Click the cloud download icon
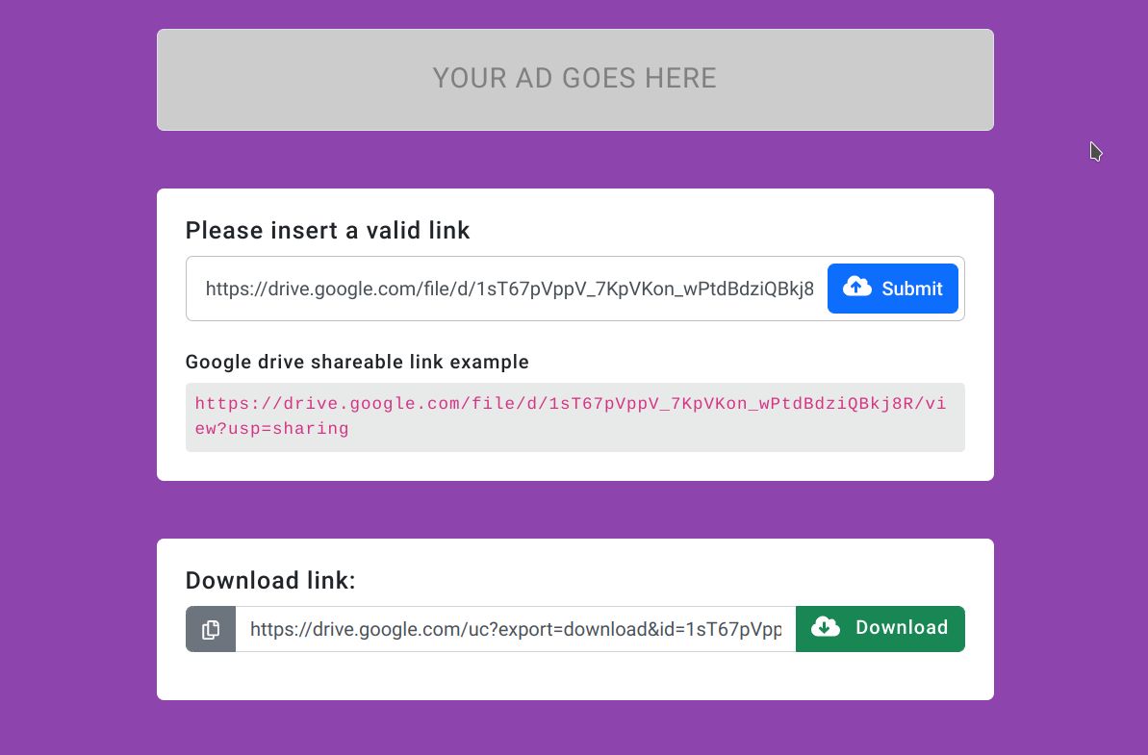Viewport: 1148px width, 755px height. pyautogui.click(x=826, y=627)
